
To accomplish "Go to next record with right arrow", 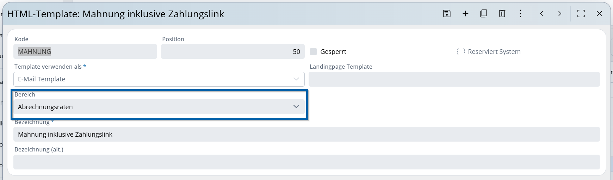I will 560,14.
